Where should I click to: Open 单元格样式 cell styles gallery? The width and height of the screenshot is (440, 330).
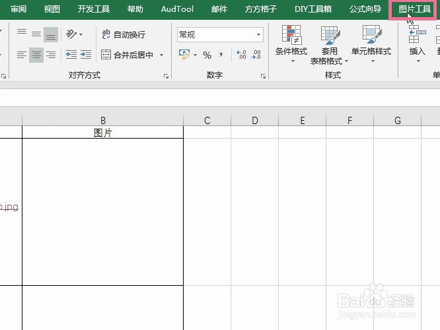(x=371, y=44)
